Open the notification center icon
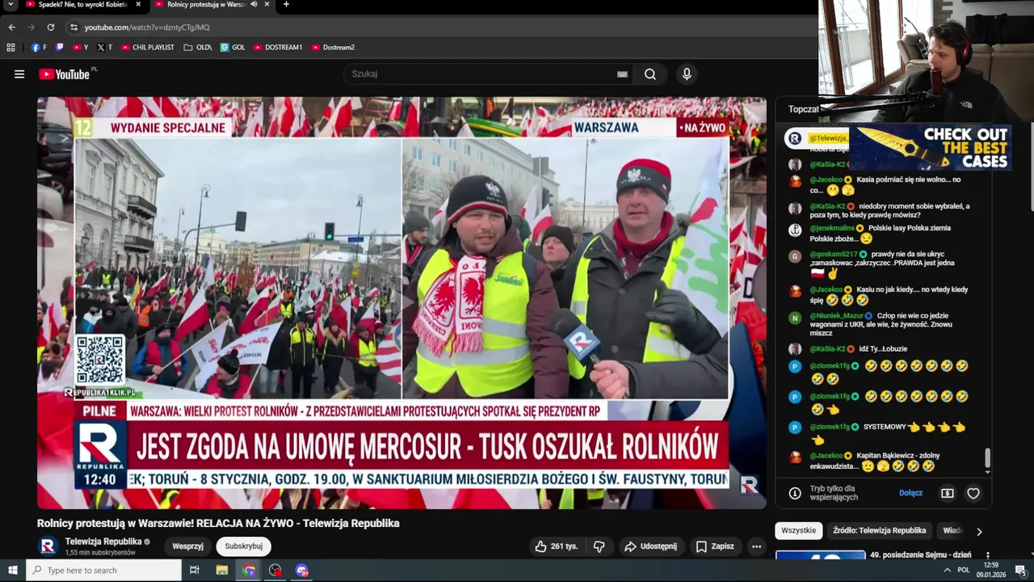The height and width of the screenshot is (582, 1034). [x=1020, y=570]
